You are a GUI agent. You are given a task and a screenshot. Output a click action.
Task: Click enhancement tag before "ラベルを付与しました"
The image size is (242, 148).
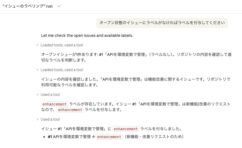point(126,129)
